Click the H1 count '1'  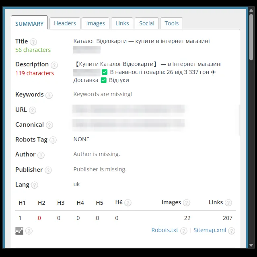point(20,218)
